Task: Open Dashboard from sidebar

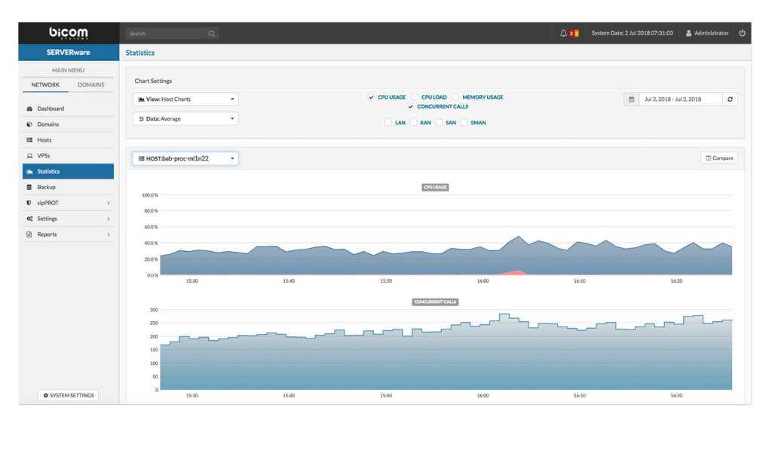Action: 51,109
